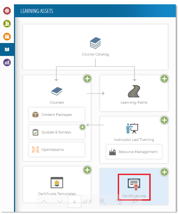
Task: Add a new learning path with plus
Action: pyautogui.click(x=164, y=79)
